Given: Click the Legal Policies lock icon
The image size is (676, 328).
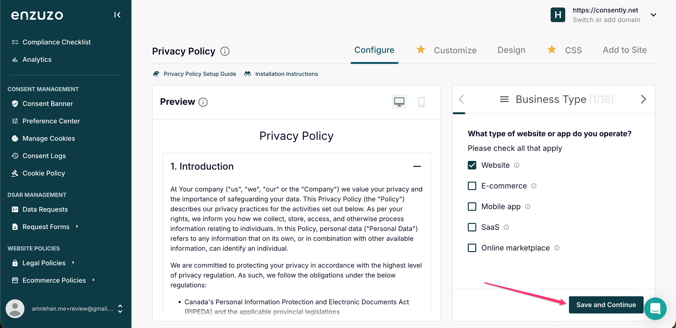Looking at the screenshot, I should click(x=15, y=263).
